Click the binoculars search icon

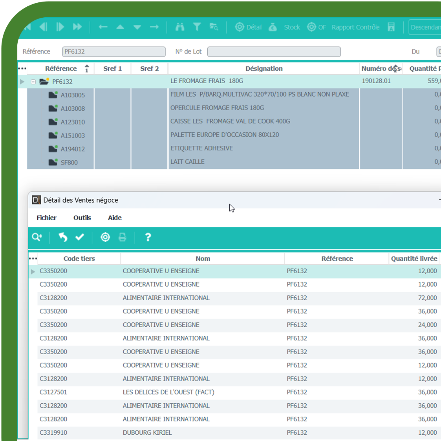pyautogui.click(x=180, y=27)
